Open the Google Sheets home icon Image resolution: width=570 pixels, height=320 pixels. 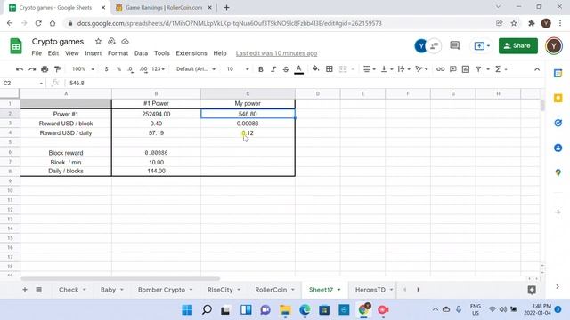click(x=16, y=46)
